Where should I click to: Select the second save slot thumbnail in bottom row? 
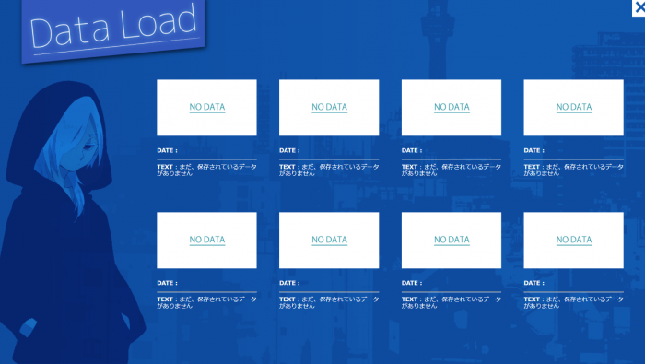(329, 241)
